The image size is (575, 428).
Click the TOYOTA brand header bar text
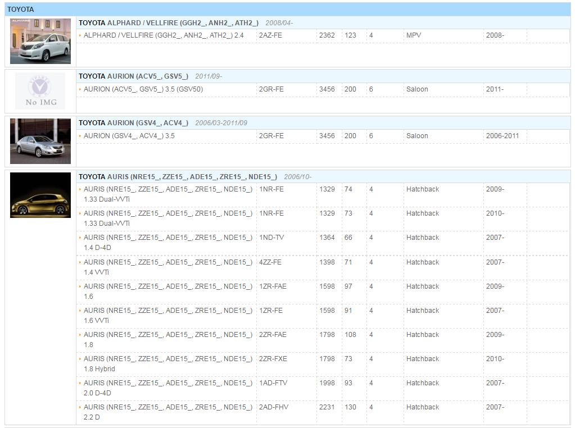pyautogui.click(x=21, y=10)
